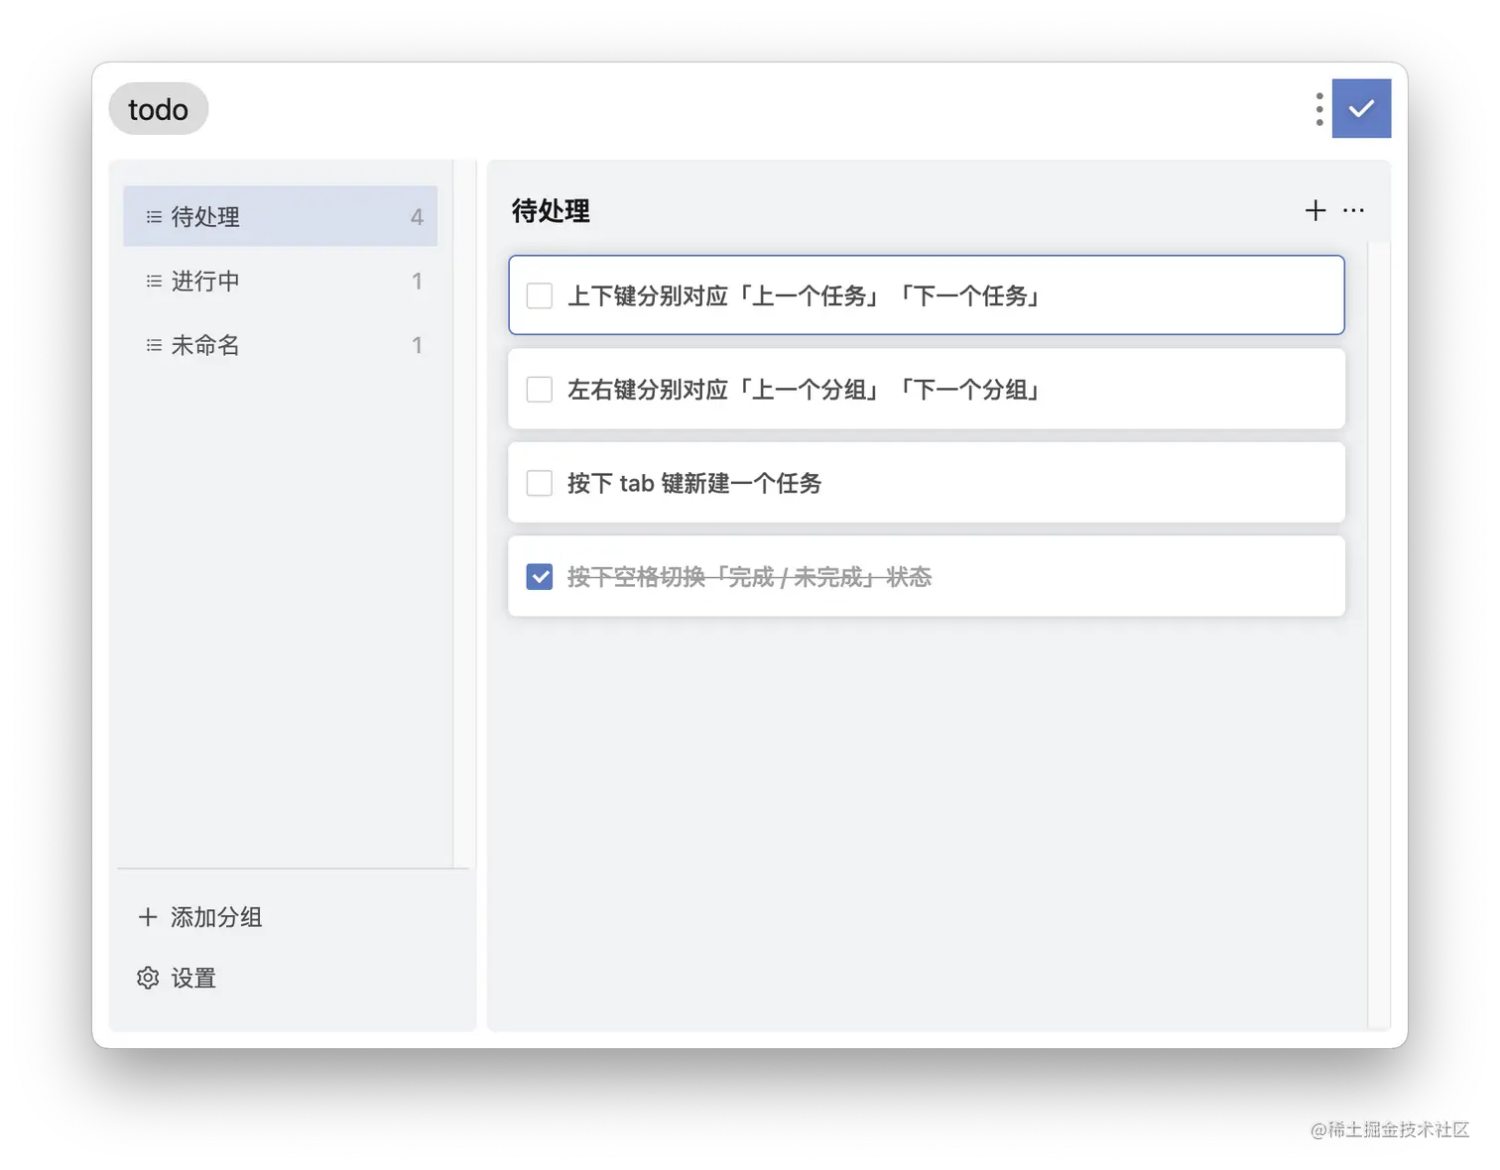Select task text 上下键分别对应「上一个任务」「下一个任务」
This screenshot has width=1500, height=1170.
[x=805, y=295]
